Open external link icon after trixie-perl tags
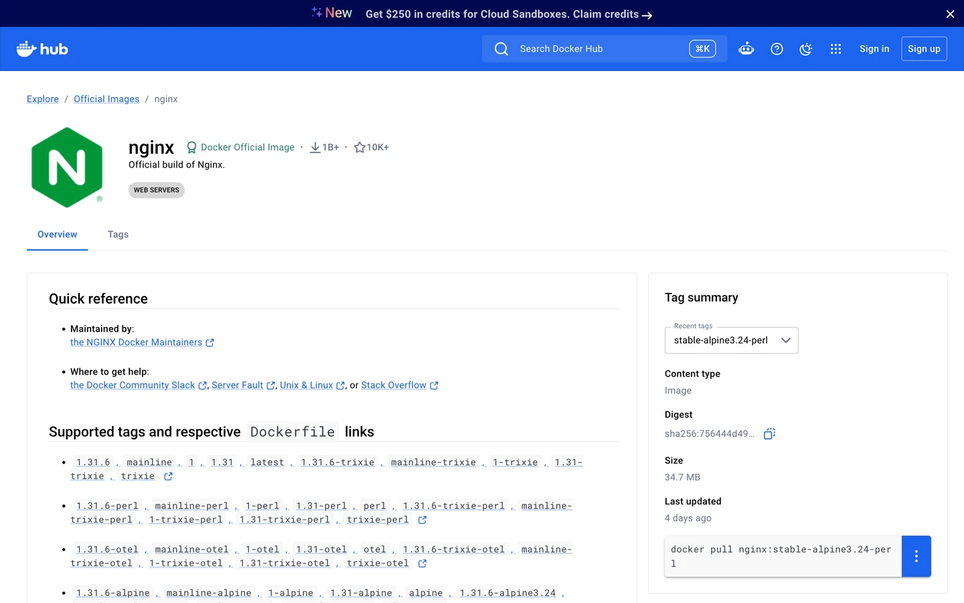 (422, 520)
